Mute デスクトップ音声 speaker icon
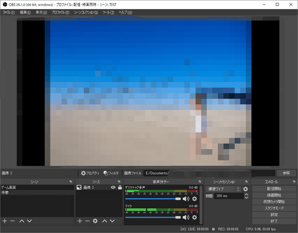The height and width of the screenshot is (233, 298). [x=186, y=199]
